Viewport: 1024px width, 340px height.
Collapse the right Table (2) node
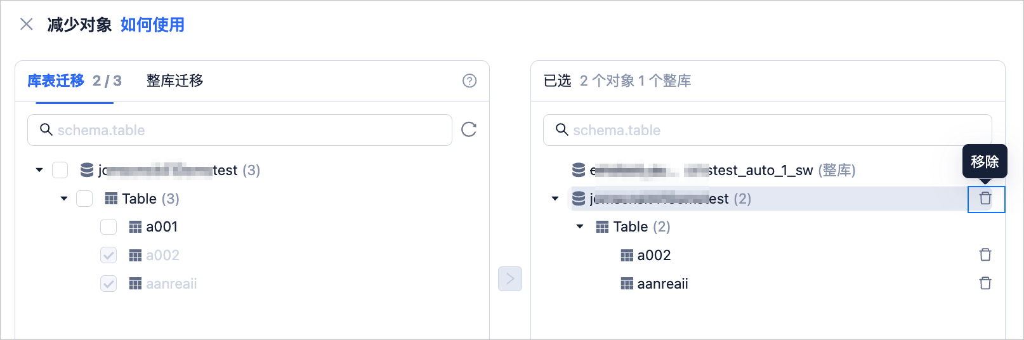pos(580,226)
